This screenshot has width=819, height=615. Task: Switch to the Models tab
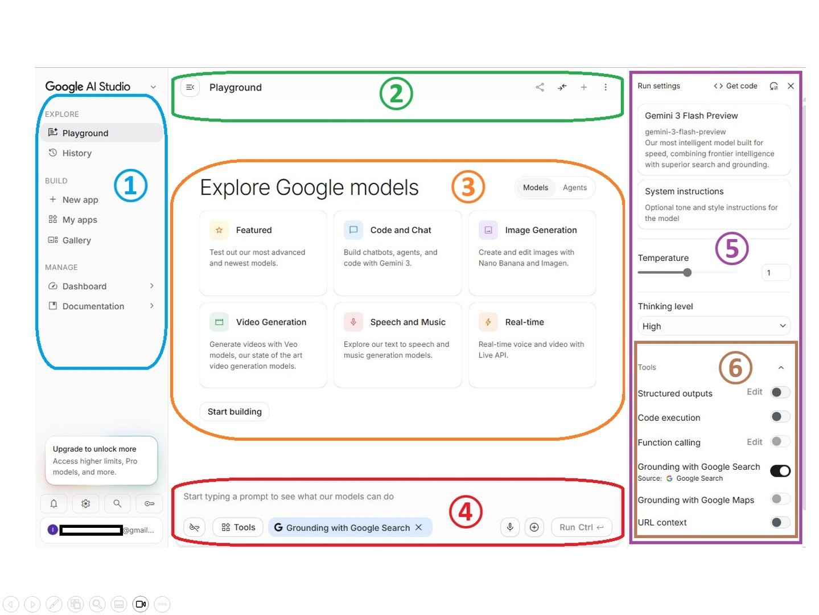pyautogui.click(x=536, y=187)
